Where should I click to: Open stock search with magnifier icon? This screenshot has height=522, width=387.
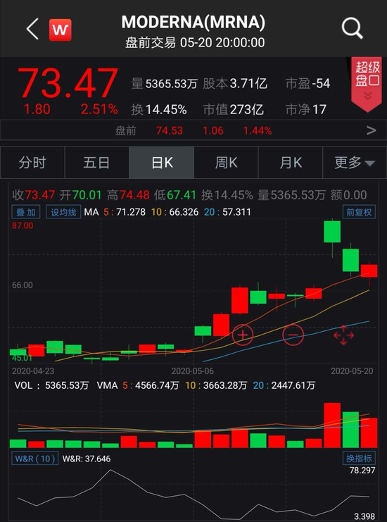point(352,29)
